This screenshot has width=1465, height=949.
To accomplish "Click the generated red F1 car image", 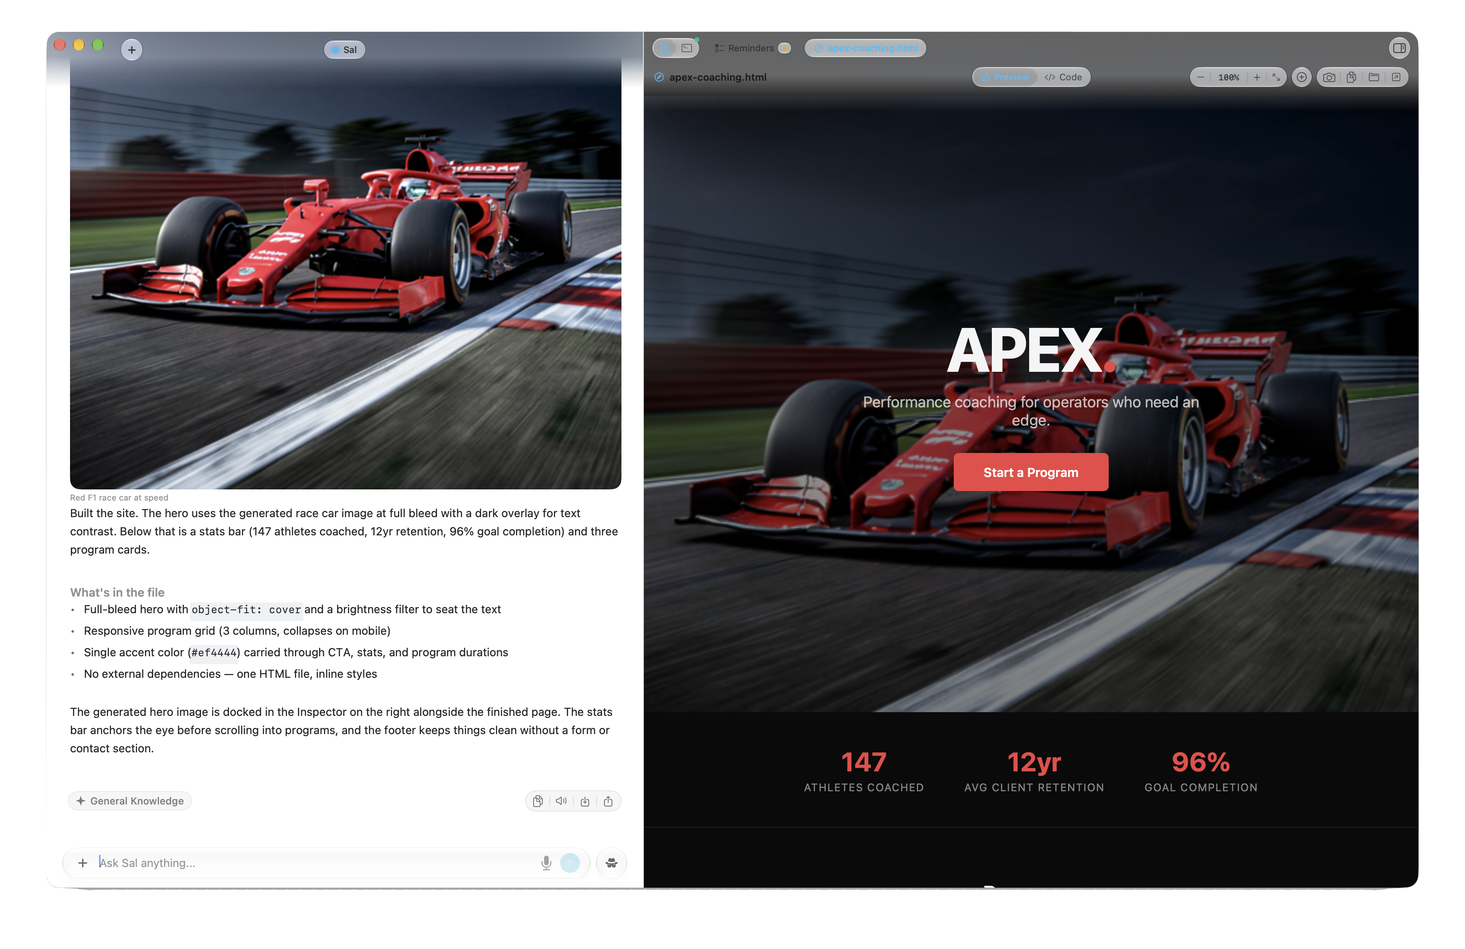I will tap(345, 274).
